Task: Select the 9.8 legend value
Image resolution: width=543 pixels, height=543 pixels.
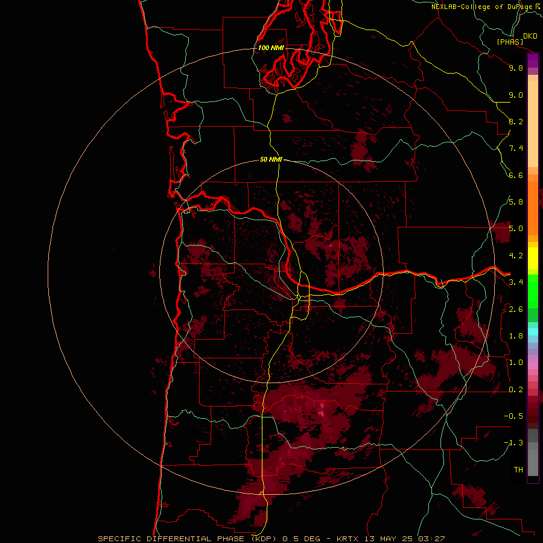Action: [516, 68]
